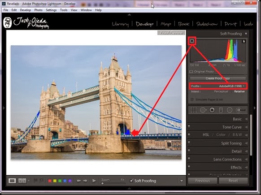
Task: Hide right panel group arrow
Action: click(x=255, y=108)
